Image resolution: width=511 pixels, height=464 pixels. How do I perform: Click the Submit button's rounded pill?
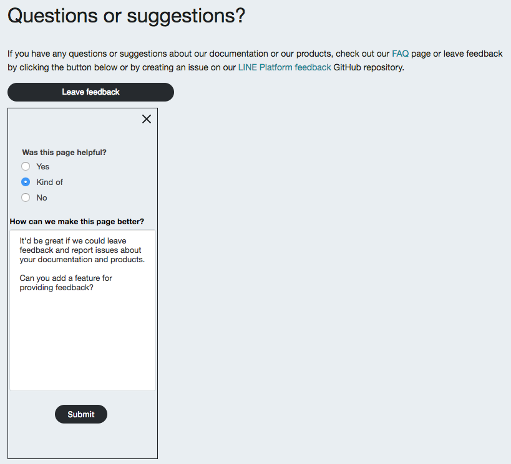[80, 414]
